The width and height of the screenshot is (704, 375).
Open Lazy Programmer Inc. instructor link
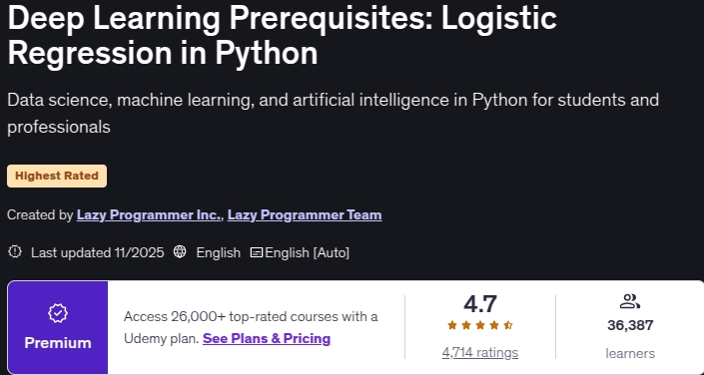(149, 215)
